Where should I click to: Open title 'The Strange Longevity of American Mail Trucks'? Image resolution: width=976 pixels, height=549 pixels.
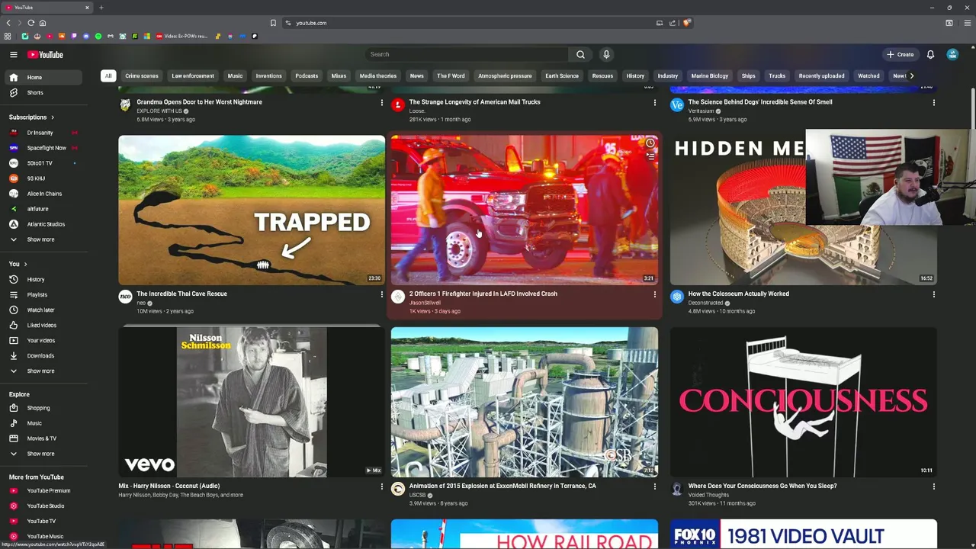[474, 101]
